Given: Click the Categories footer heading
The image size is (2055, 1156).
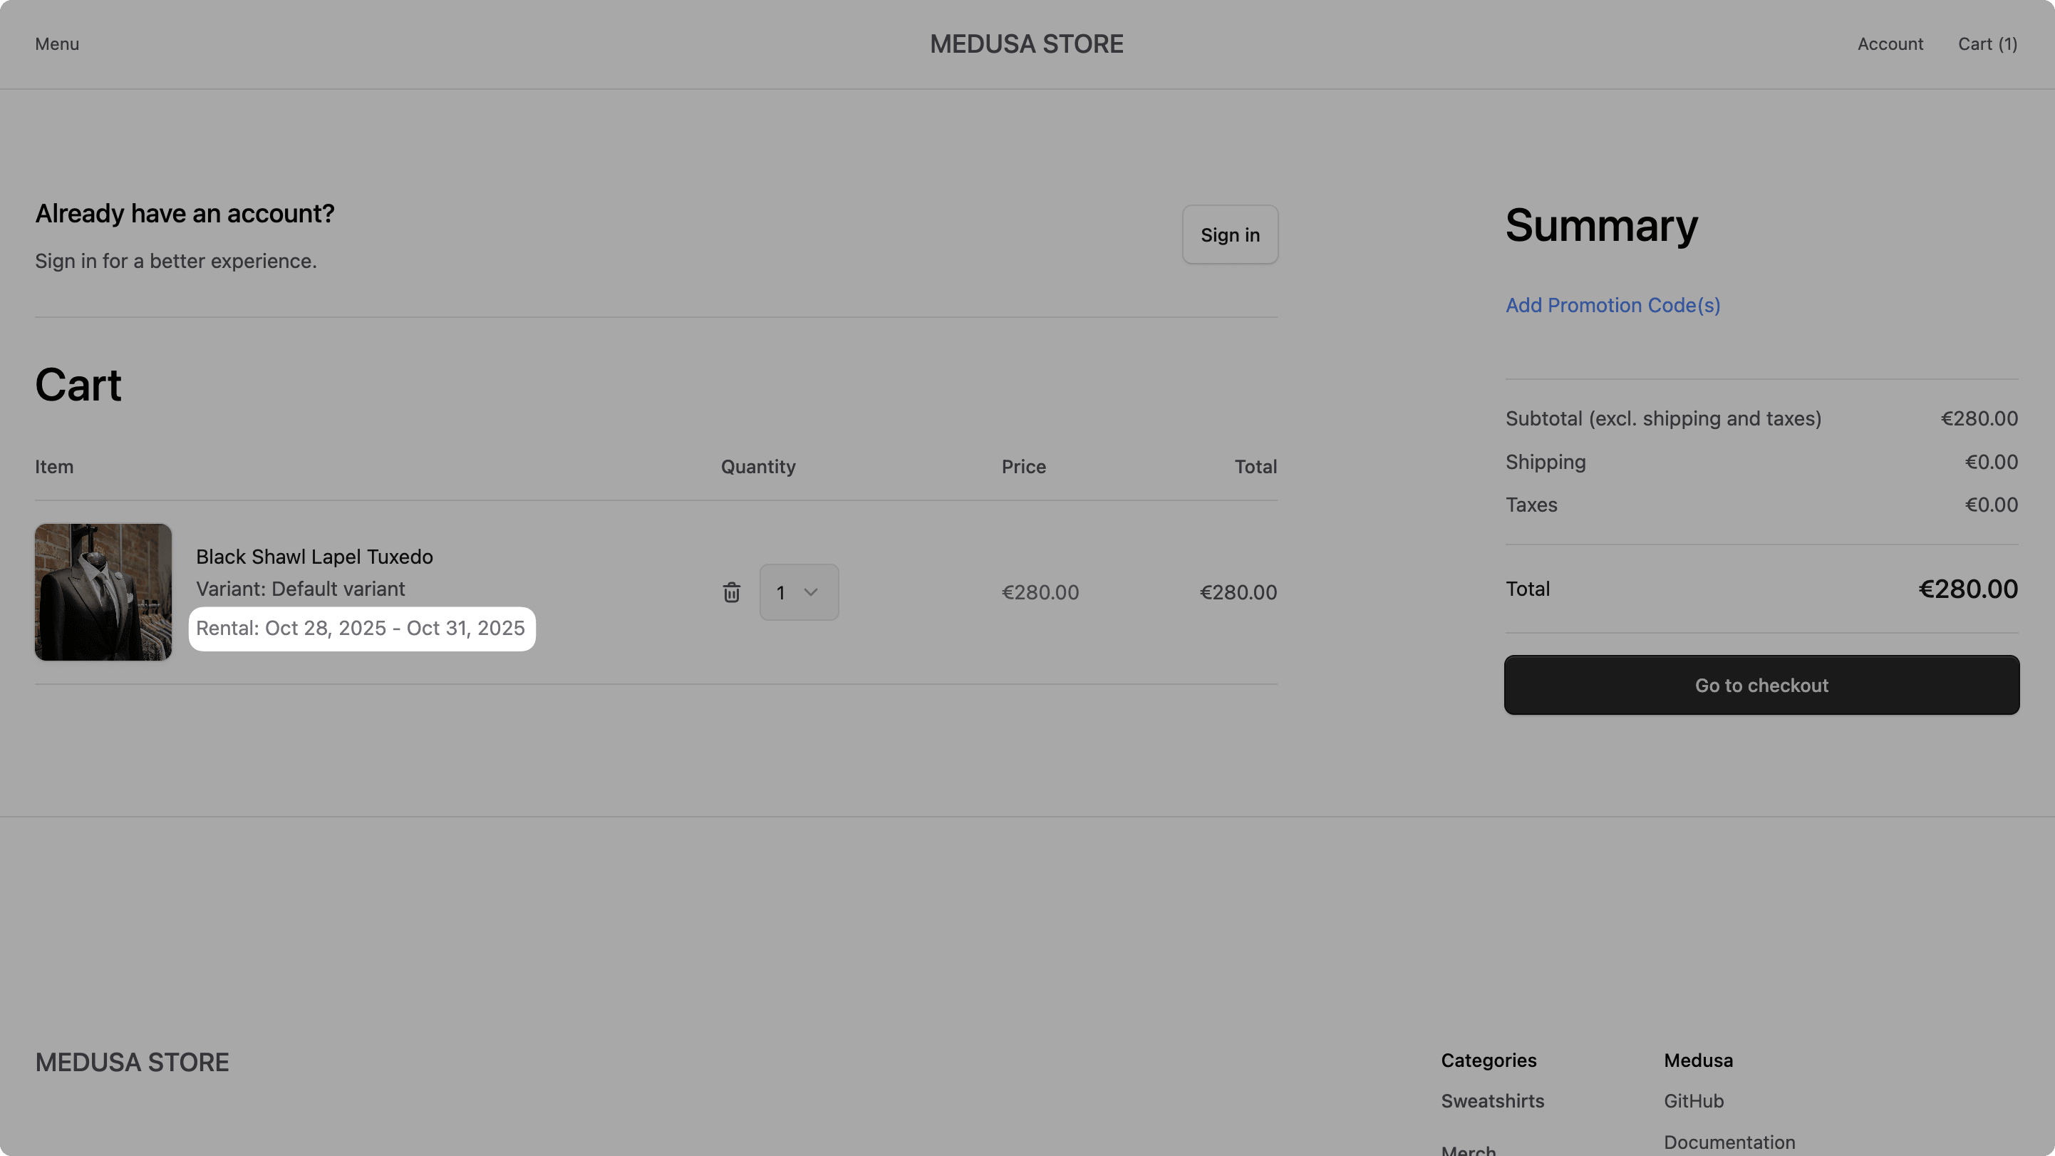Looking at the screenshot, I should (1489, 1060).
